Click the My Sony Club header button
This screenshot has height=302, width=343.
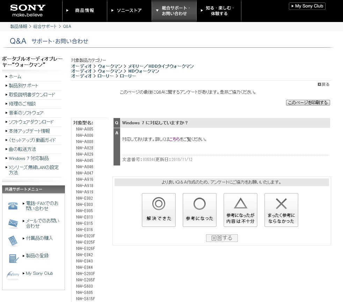point(307,6)
